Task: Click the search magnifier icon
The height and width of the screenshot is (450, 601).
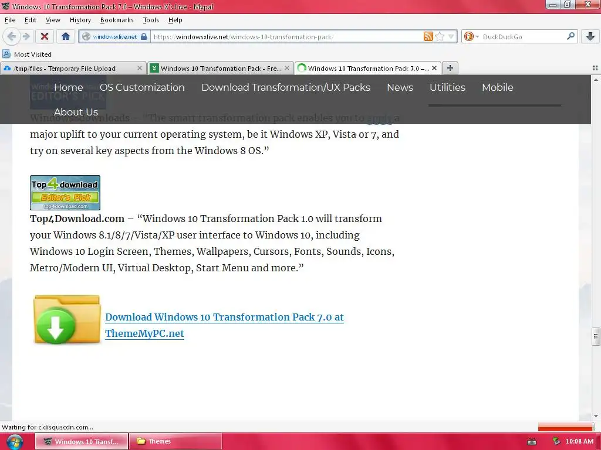Action: click(x=570, y=36)
